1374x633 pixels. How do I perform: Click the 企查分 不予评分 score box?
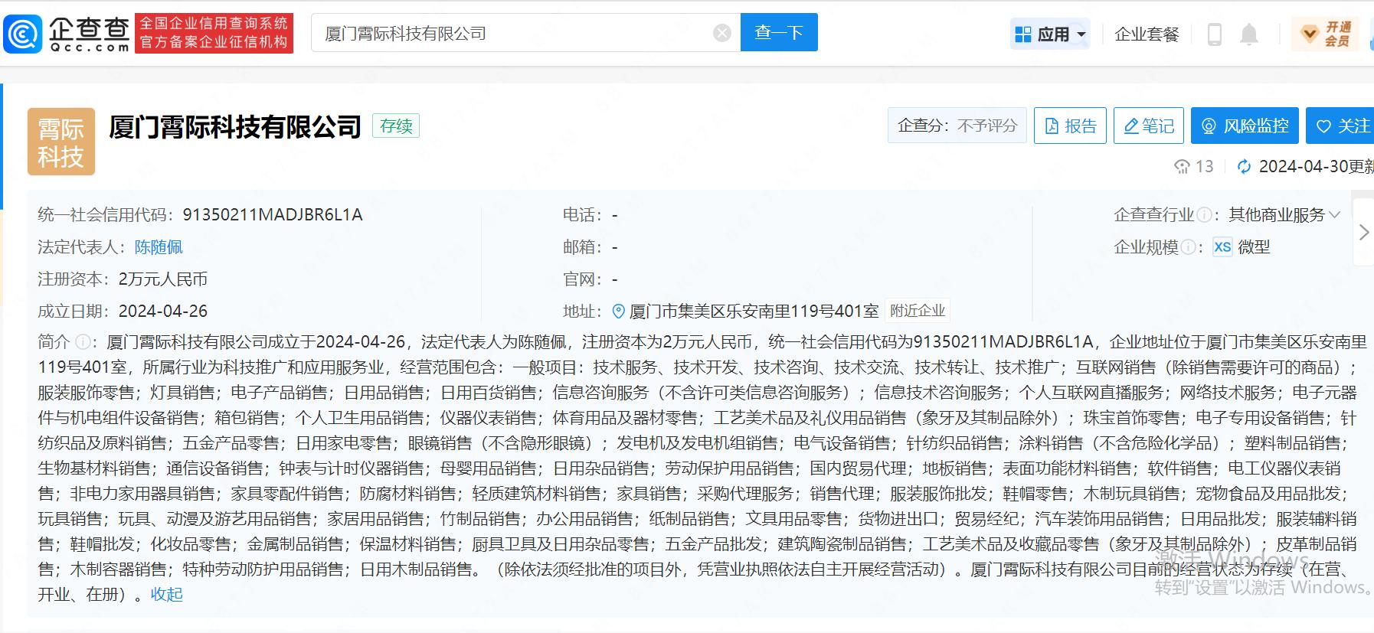point(957,126)
